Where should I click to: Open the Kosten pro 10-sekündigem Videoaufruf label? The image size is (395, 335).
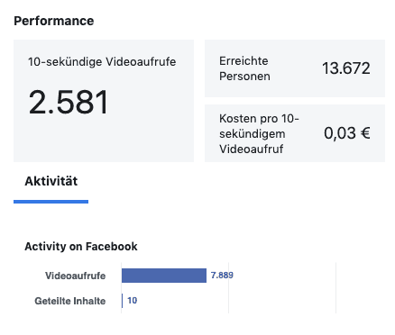click(x=259, y=133)
